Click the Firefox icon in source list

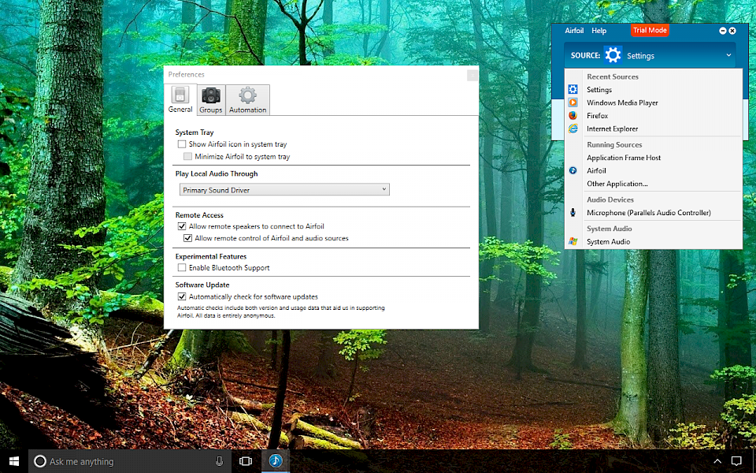point(573,115)
